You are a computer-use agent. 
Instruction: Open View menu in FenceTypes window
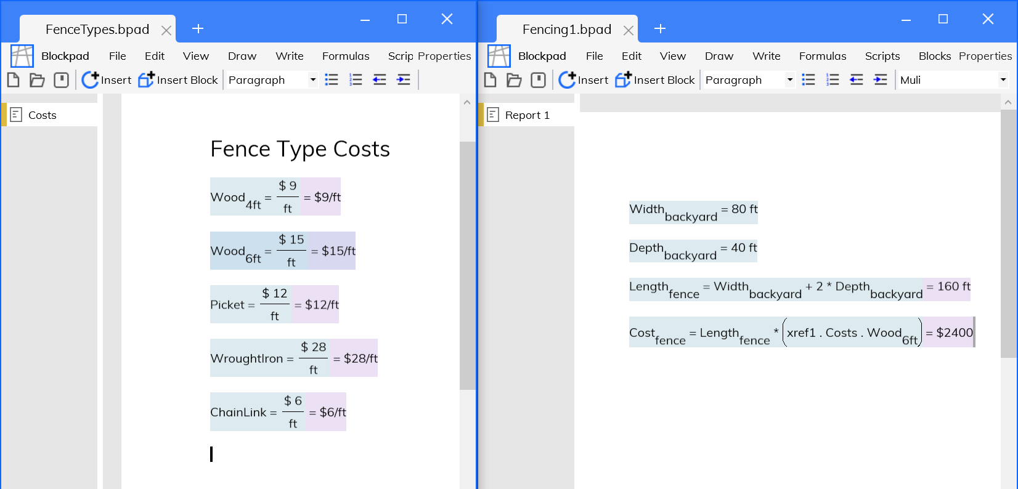pos(196,56)
